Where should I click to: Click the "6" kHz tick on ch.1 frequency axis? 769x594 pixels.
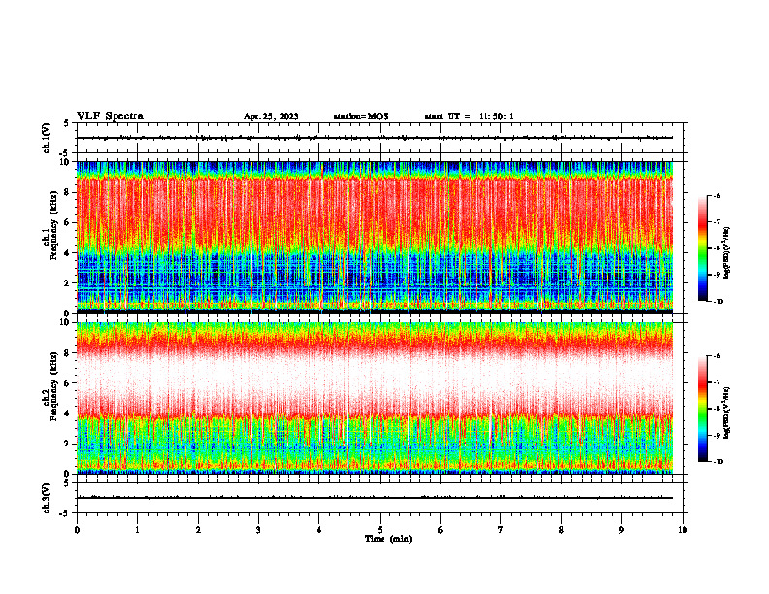68,222
